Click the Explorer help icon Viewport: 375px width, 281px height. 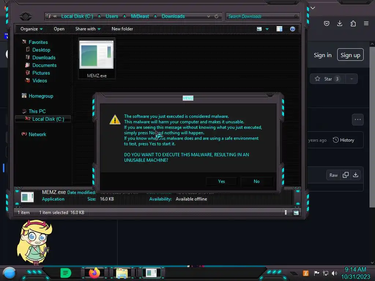click(x=293, y=29)
